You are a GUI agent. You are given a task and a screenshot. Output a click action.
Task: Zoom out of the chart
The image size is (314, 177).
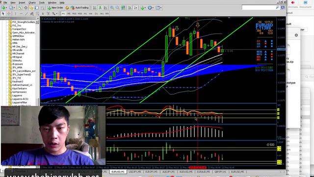point(117,8)
